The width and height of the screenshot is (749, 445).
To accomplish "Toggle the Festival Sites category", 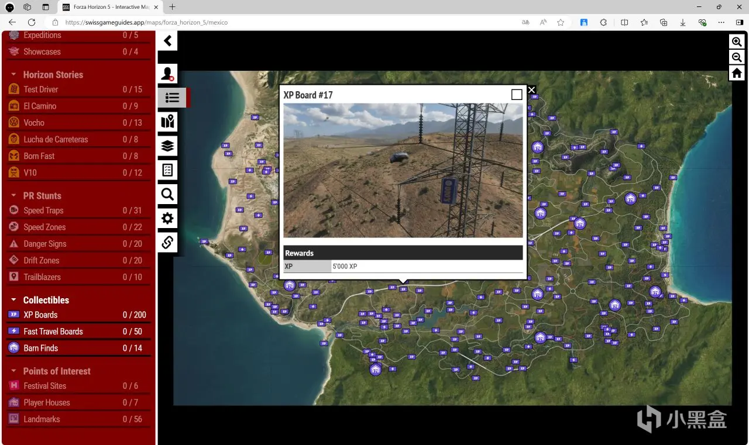I will [79, 386].
